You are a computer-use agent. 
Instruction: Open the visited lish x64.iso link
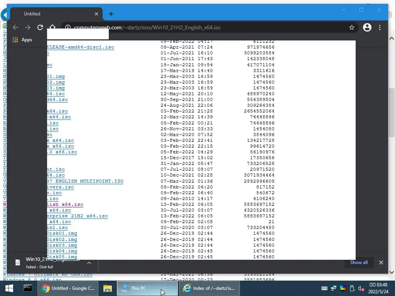tap(65, 204)
